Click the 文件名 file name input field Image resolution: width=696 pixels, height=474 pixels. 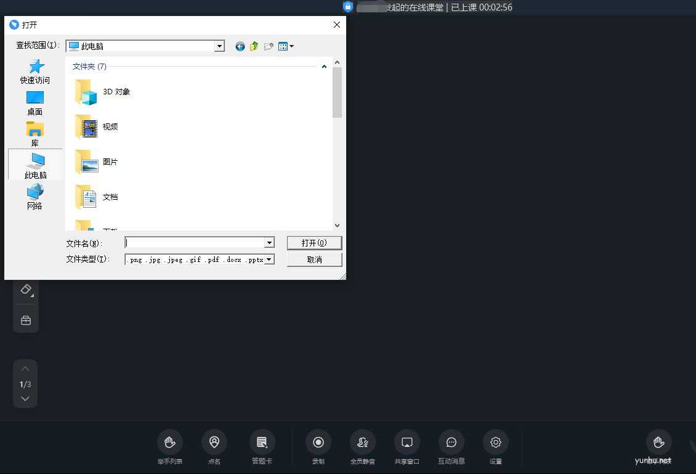tap(195, 243)
